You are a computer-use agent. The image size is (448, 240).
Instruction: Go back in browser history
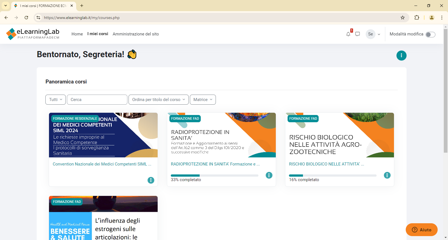point(6,18)
